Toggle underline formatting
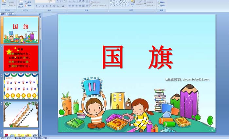Screen dimensions: 229x139 pos(43,6)
